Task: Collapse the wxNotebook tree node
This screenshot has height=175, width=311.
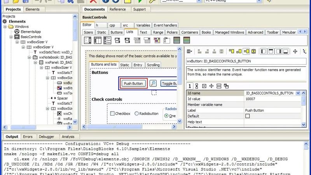Action: pos(30,57)
